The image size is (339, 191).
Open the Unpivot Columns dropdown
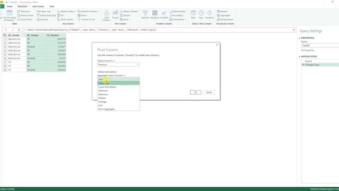pos(88,11)
